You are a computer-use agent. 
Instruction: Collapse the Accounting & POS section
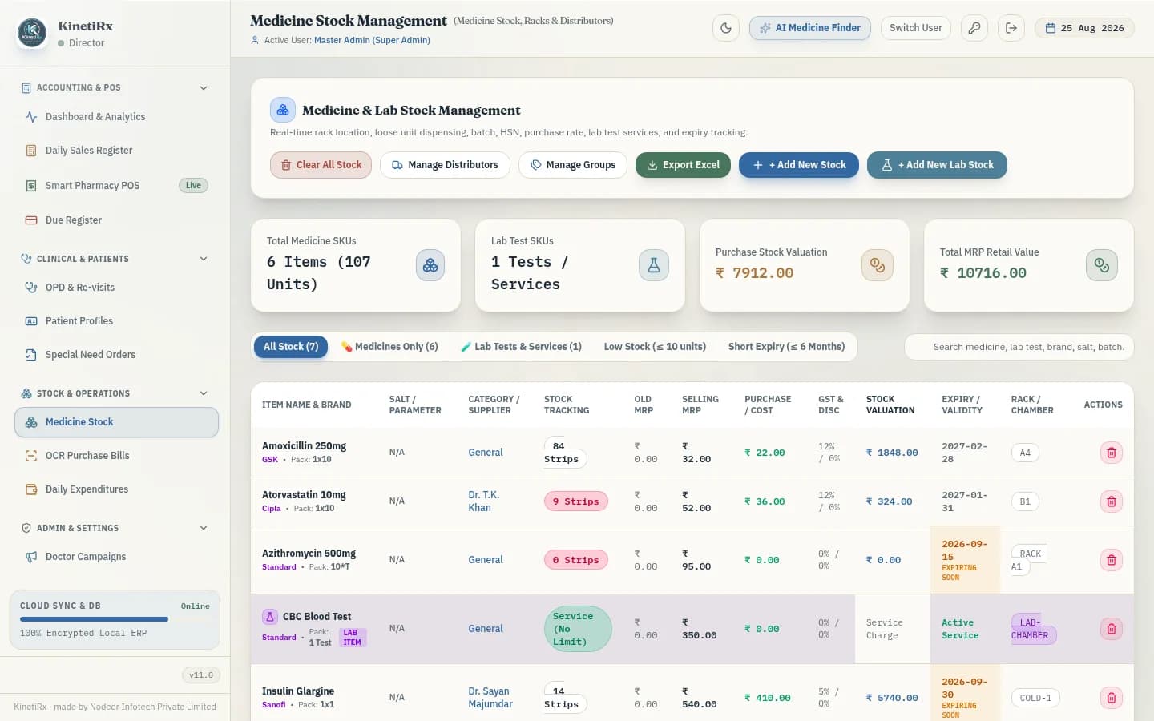(x=204, y=88)
